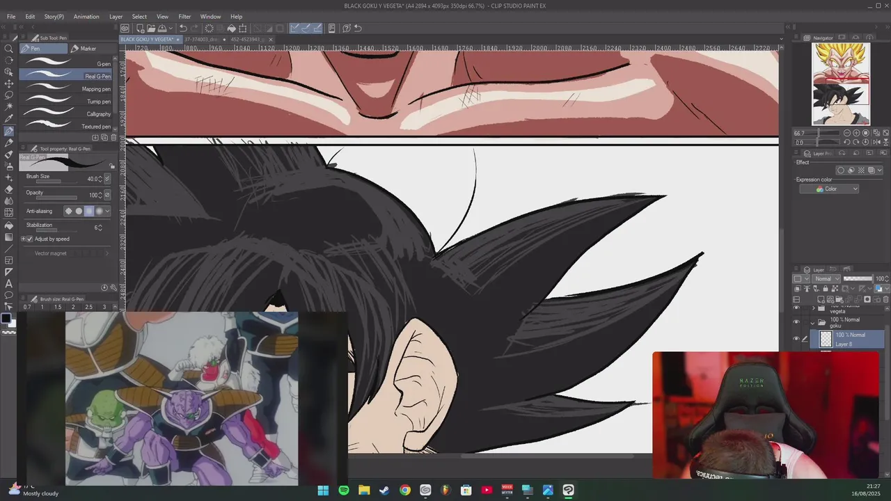891x501 pixels.
Task: Select the Text tool
Action: coord(8,284)
